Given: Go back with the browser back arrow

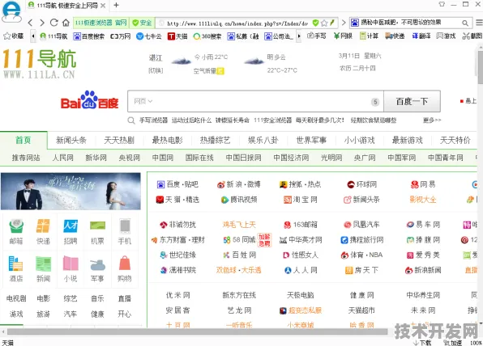Looking at the screenshot, I should [30, 23].
